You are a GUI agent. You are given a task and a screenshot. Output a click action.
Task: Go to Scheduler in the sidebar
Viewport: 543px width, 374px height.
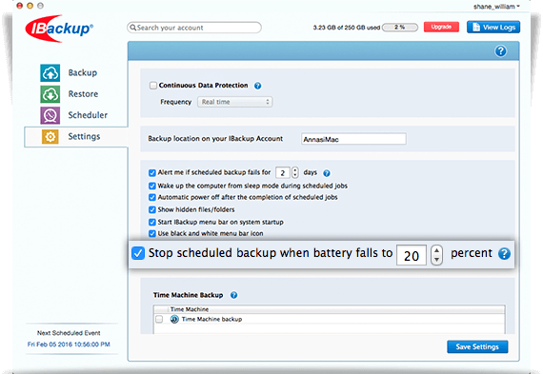point(88,115)
